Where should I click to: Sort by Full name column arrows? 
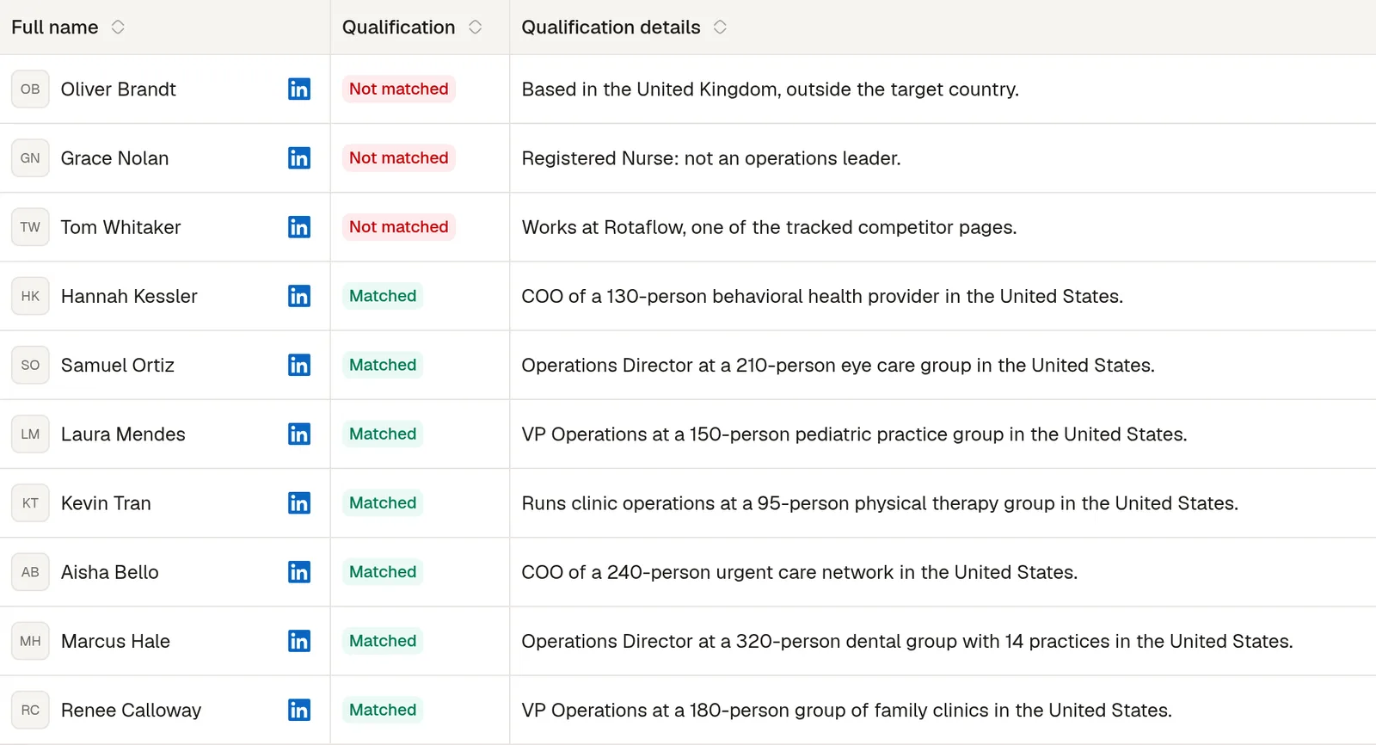pos(118,28)
